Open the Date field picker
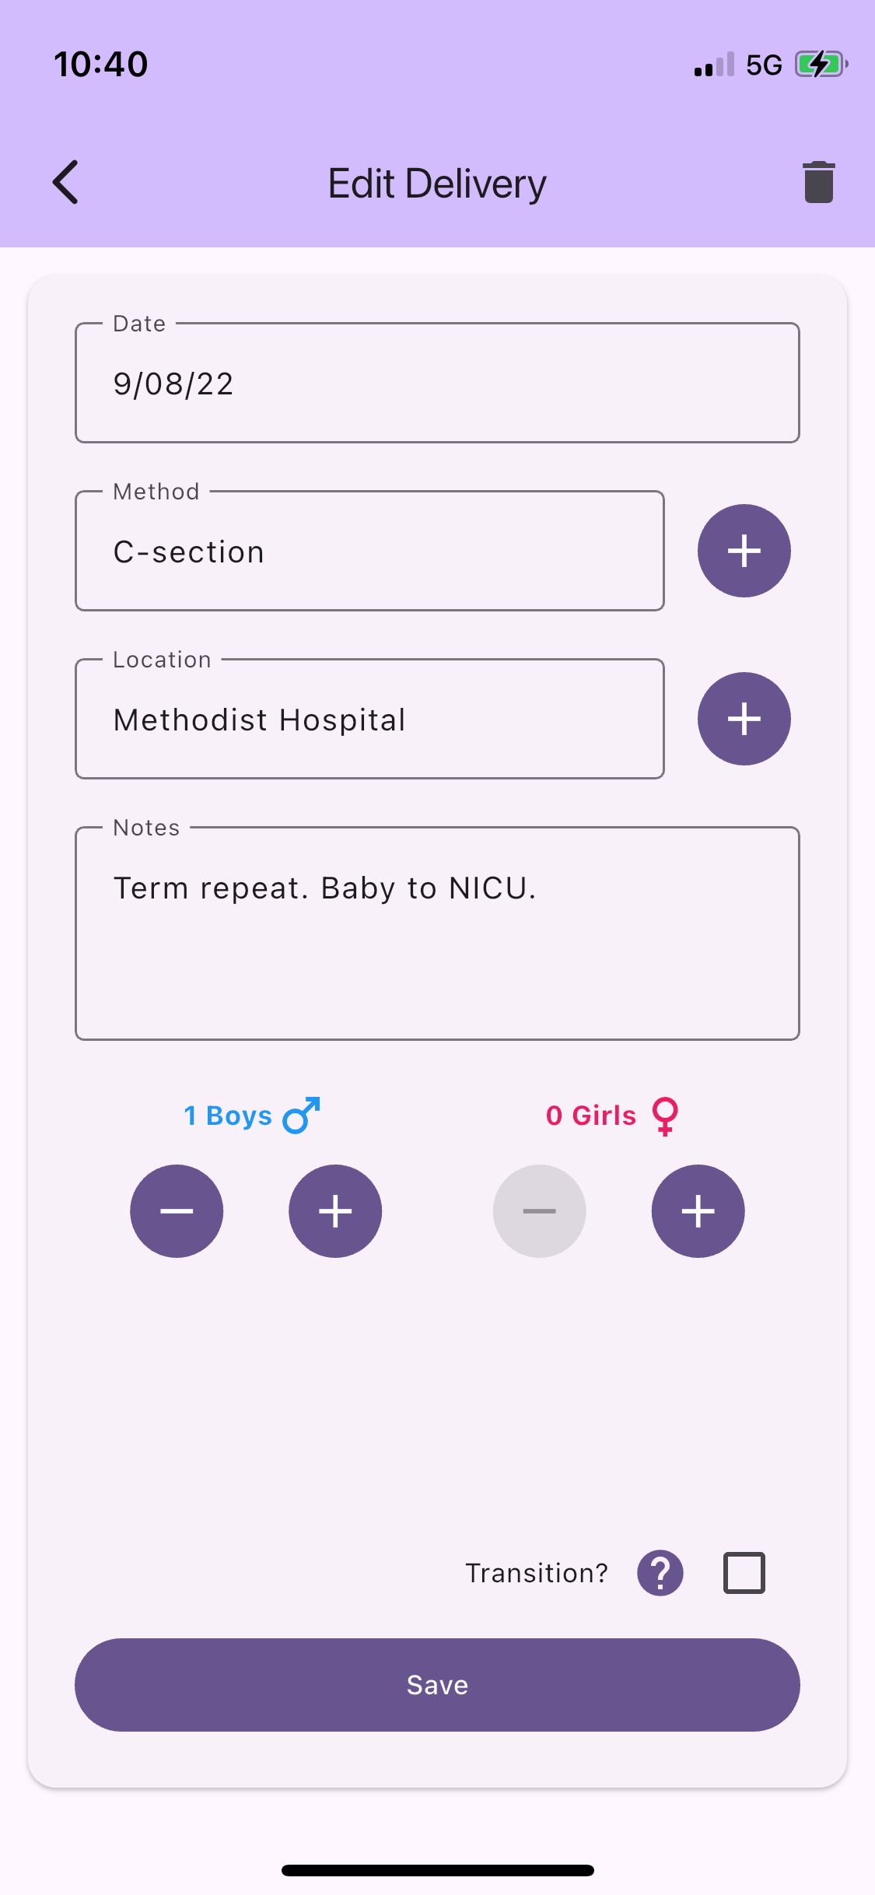Viewport: 875px width, 1895px height. pyautogui.click(x=437, y=383)
